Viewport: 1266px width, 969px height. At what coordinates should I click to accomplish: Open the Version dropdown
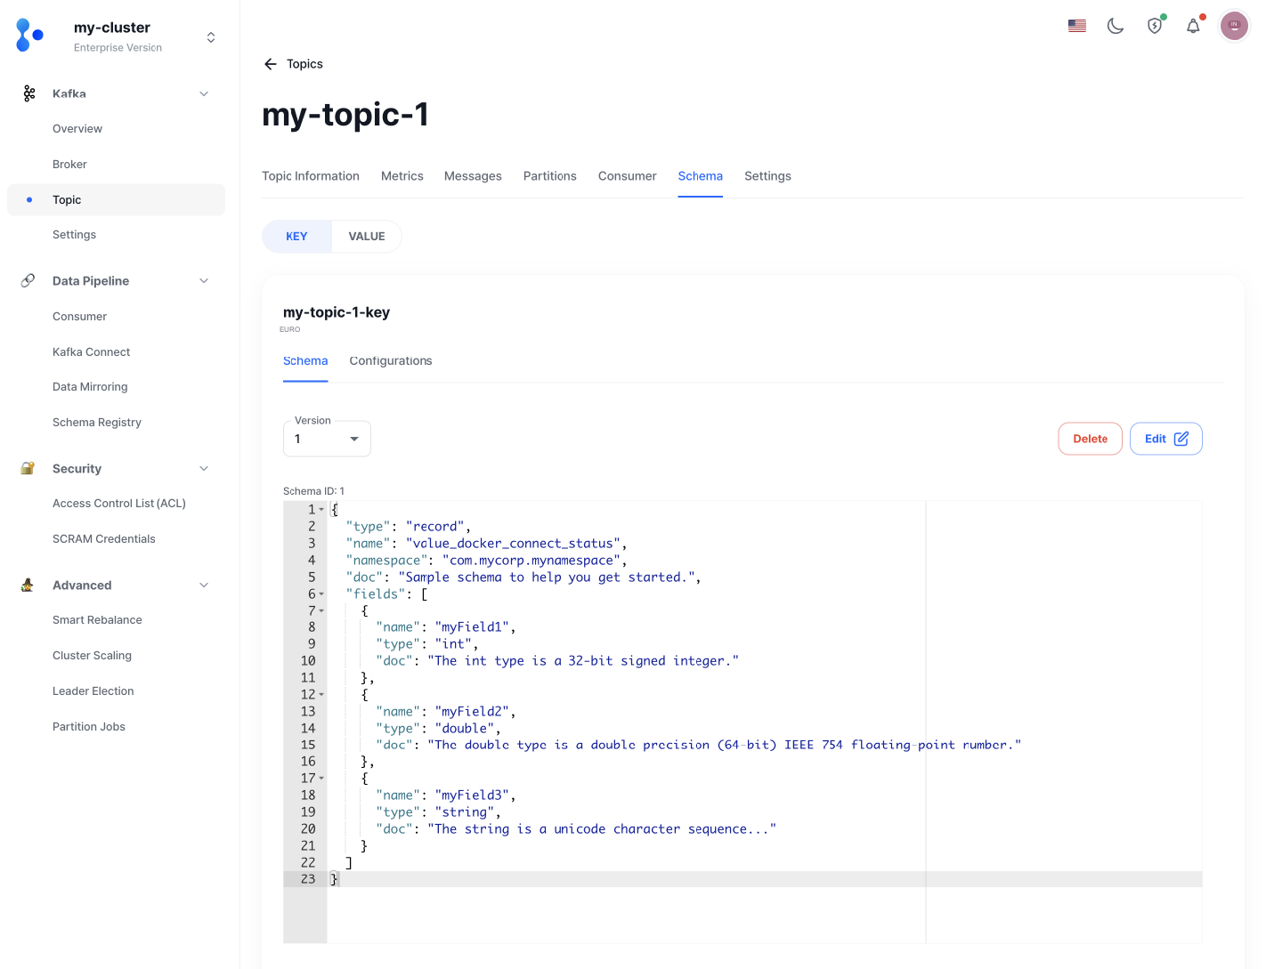(327, 438)
